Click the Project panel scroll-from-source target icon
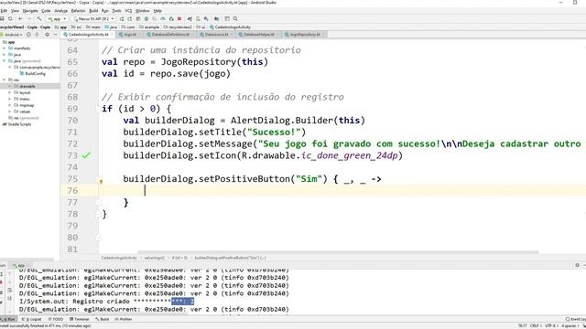Screen dimensions: 586x329 point(28,35)
